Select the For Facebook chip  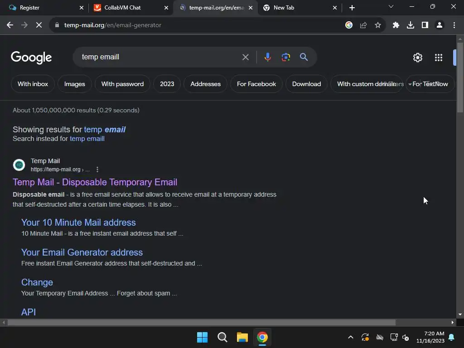[x=256, y=84]
